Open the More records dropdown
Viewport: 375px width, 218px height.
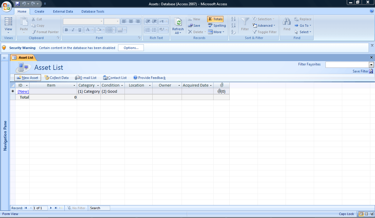(216, 32)
